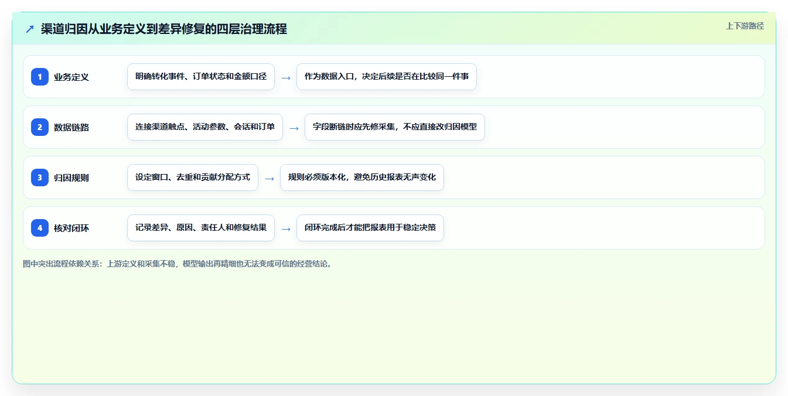Click the step number 2 badge
This screenshot has height=396, width=788.
coord(40,127)
